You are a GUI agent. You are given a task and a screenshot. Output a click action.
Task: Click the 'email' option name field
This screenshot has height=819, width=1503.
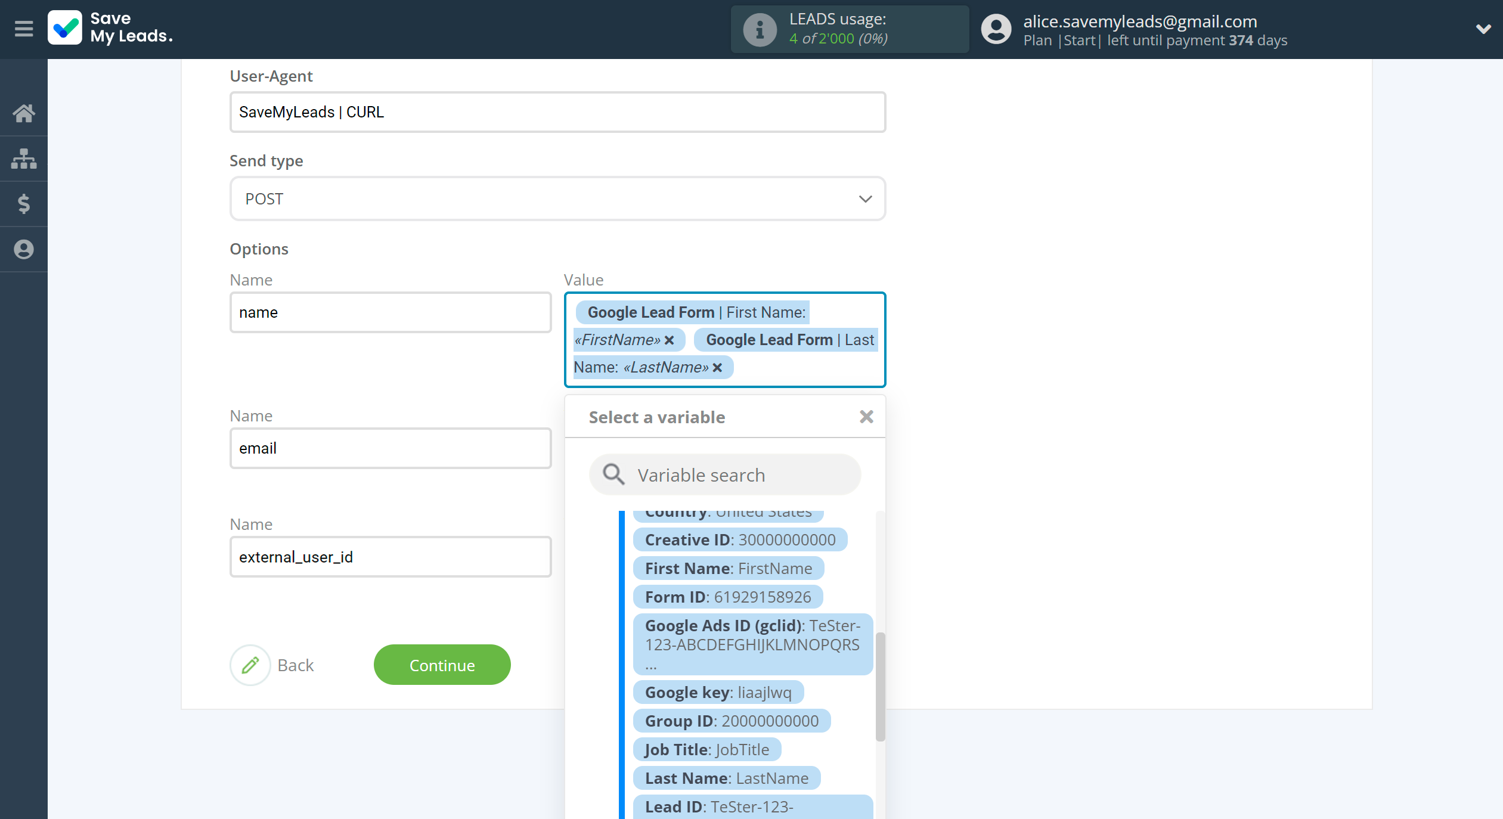(x=391, y=448)
